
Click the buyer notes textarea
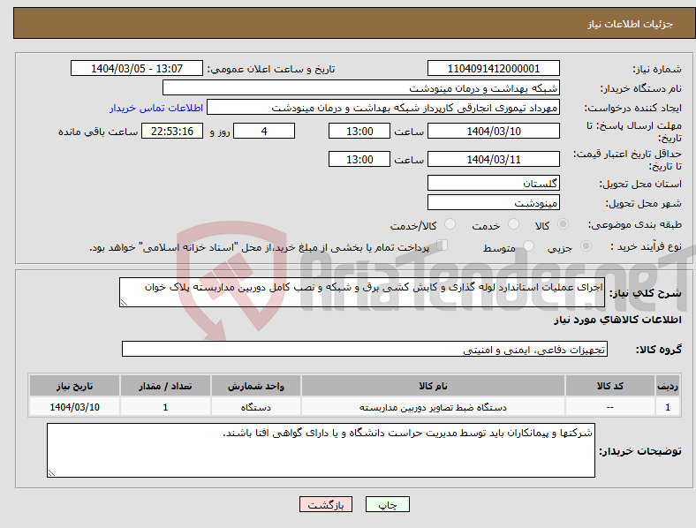pyautogui.click(x=321, y=450)
